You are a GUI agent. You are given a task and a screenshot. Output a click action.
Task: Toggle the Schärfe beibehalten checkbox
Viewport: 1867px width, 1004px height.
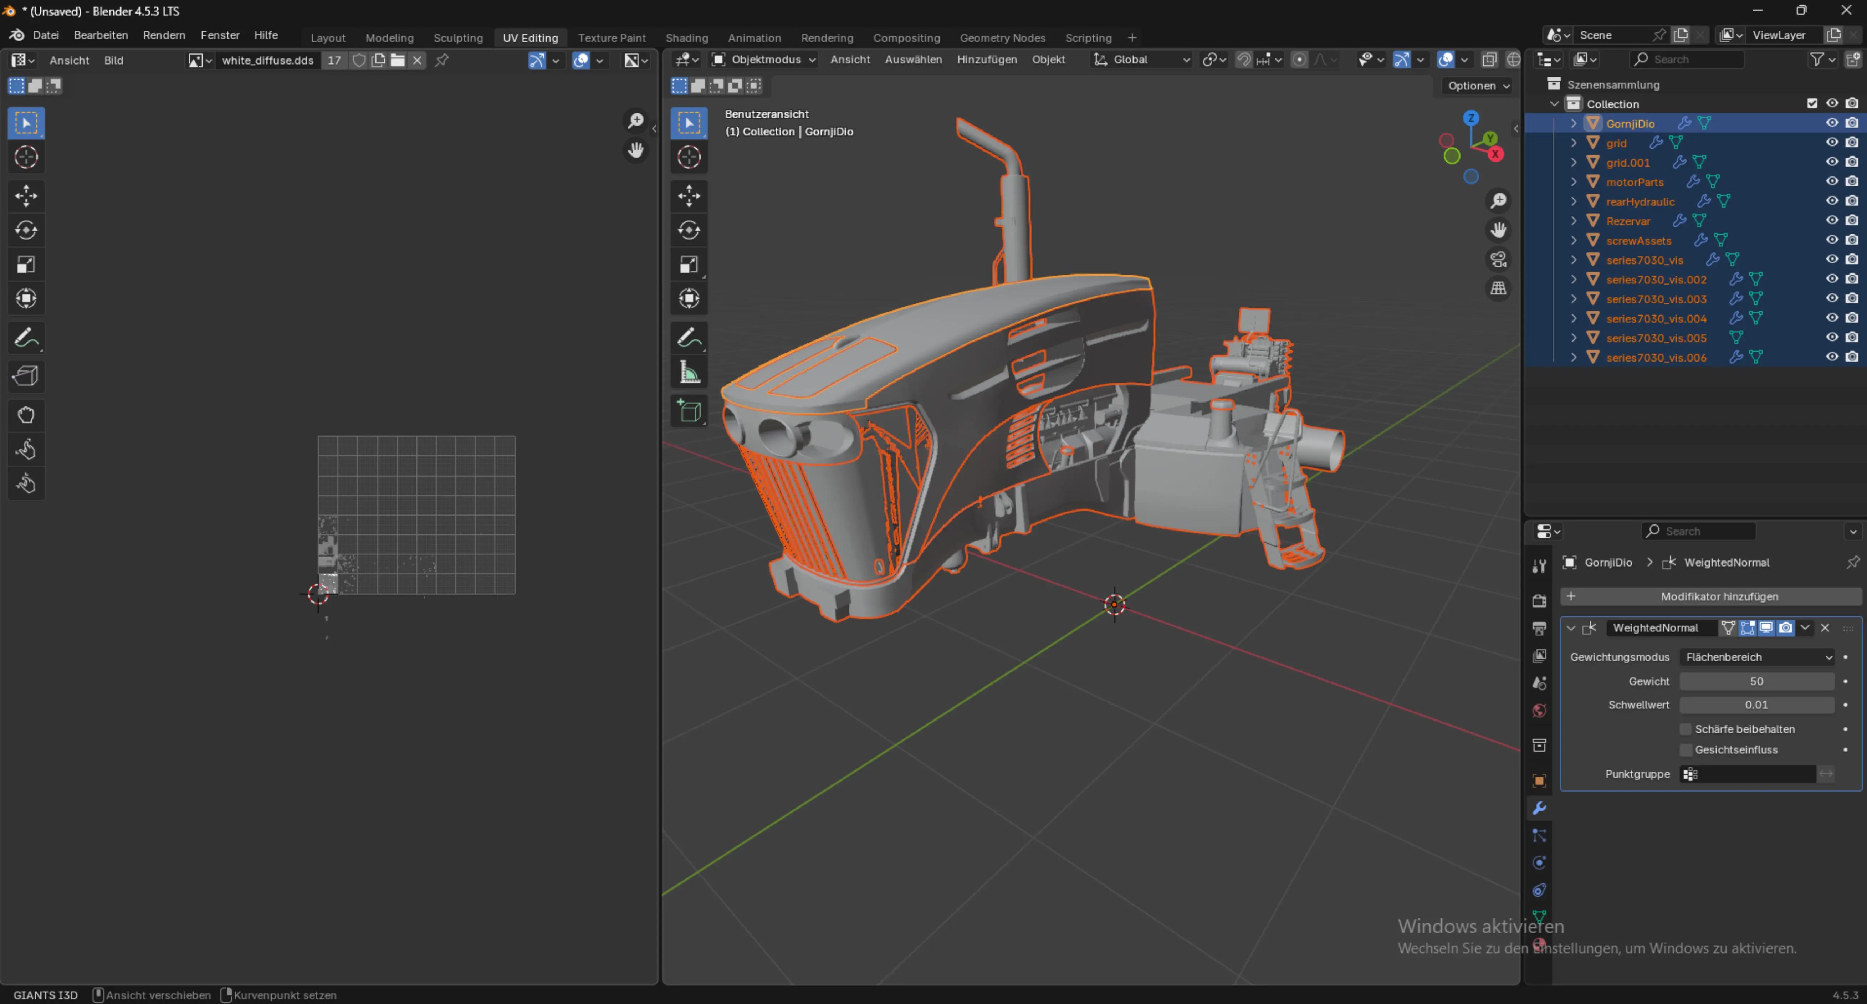pyautogui.click(x=1686, y=728)
